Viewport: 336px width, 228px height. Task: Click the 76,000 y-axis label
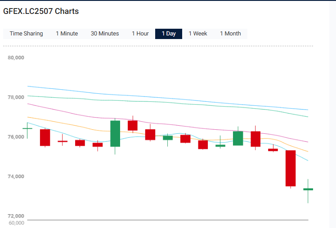point(16,137)
